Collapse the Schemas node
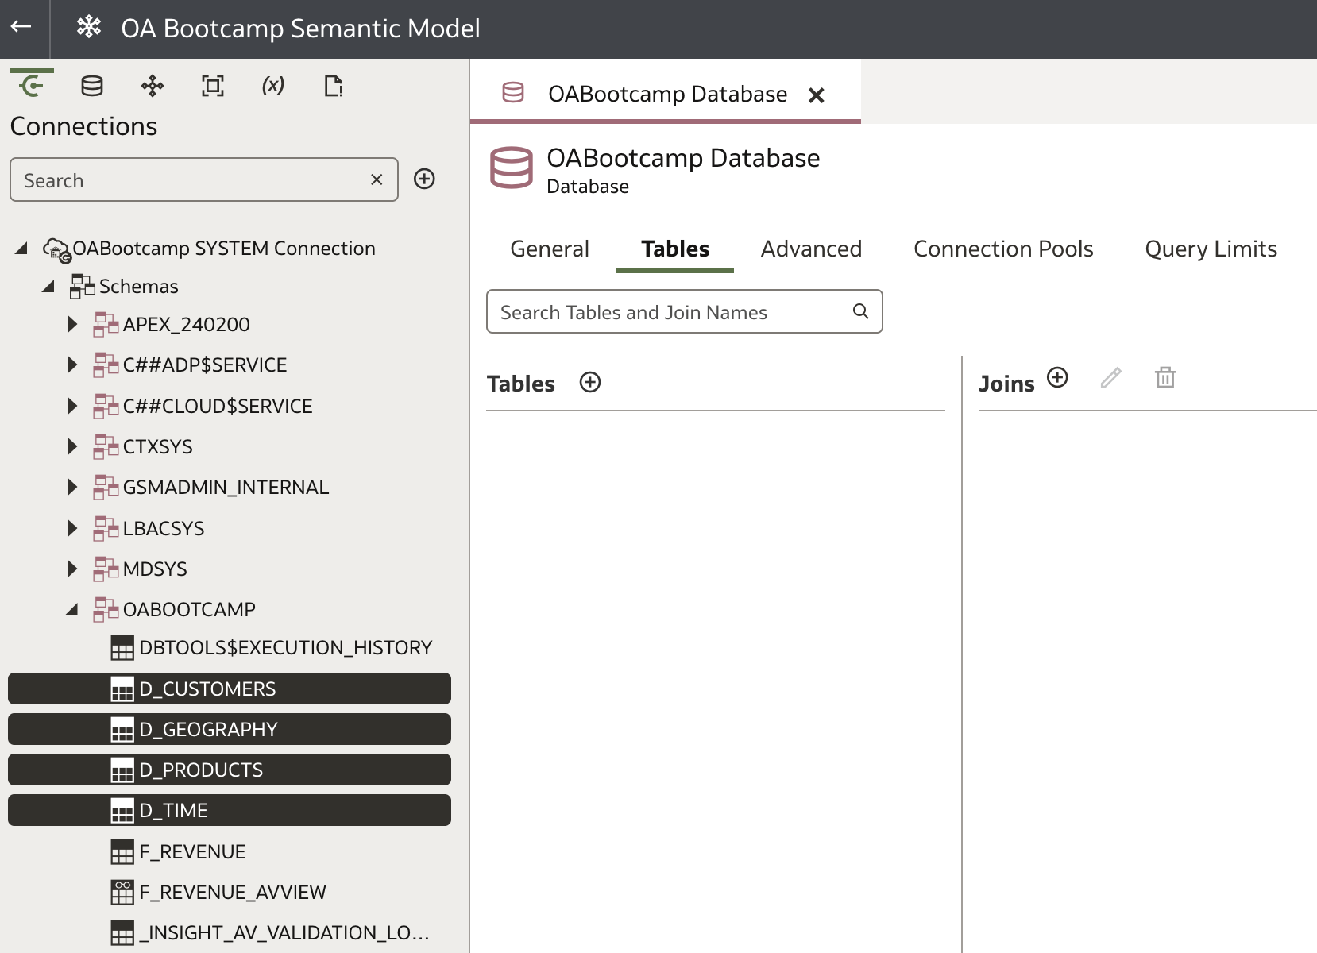Image resolution: width=1317 pixels, height=953 pixels. tap(48, 286)
